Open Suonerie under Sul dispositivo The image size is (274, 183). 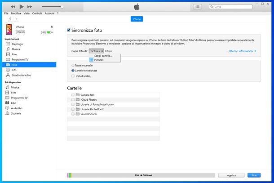pos(16,114)
